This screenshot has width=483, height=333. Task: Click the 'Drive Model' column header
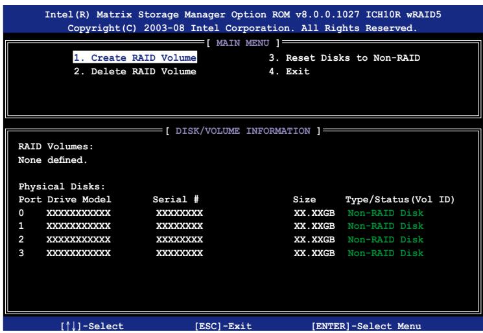pos(79,199)
